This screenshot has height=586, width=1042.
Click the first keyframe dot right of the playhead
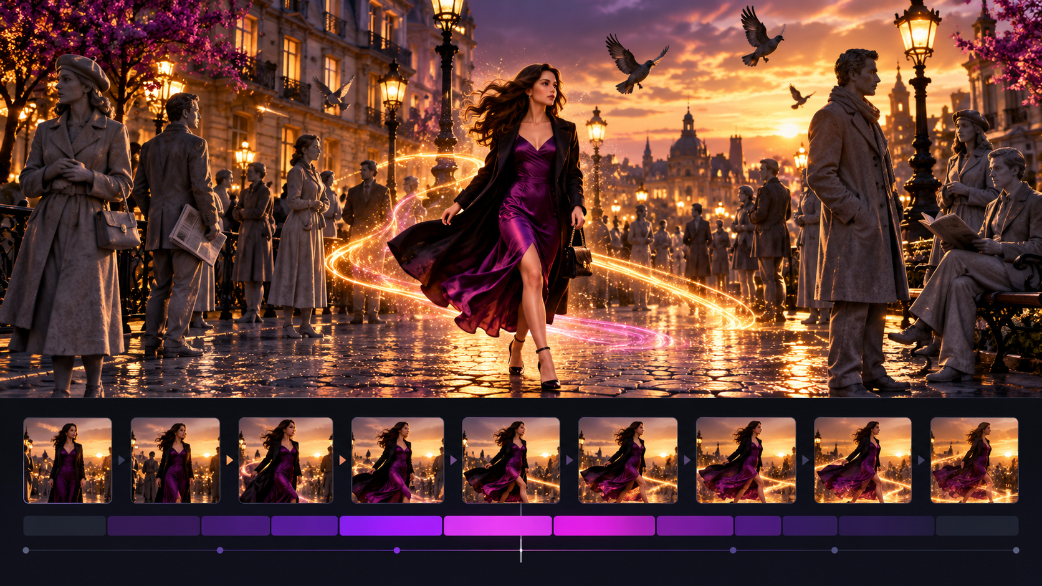click(733, 551)
